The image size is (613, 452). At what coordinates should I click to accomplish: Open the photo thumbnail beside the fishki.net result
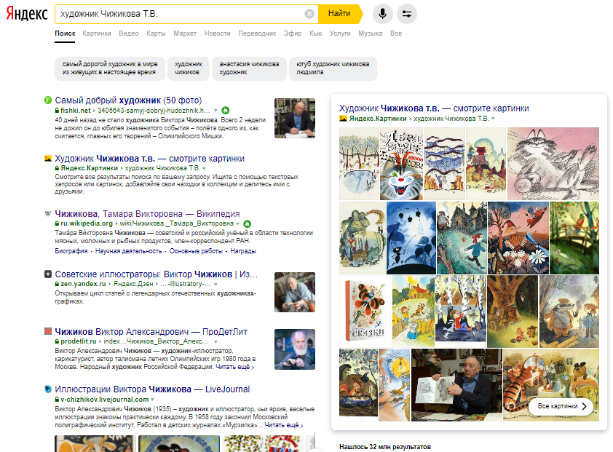[x=295, y=118]
